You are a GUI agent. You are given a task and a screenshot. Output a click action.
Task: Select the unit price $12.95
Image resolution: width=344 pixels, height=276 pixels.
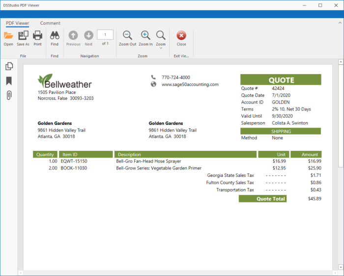tap(279, 168)
